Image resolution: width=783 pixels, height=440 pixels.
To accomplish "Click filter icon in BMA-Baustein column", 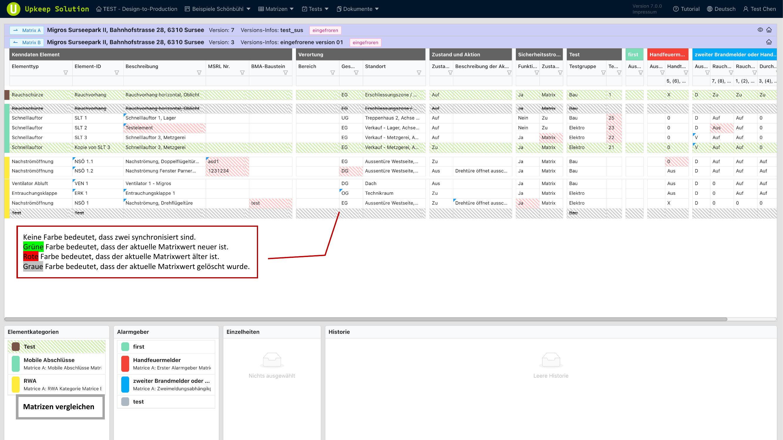I will coord(285,72).
